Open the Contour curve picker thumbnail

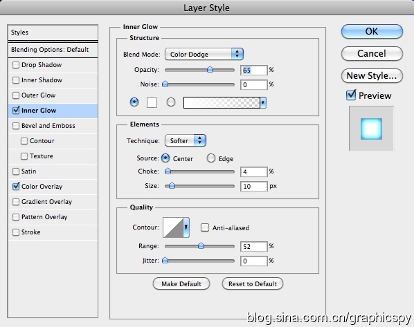point(173,227)
